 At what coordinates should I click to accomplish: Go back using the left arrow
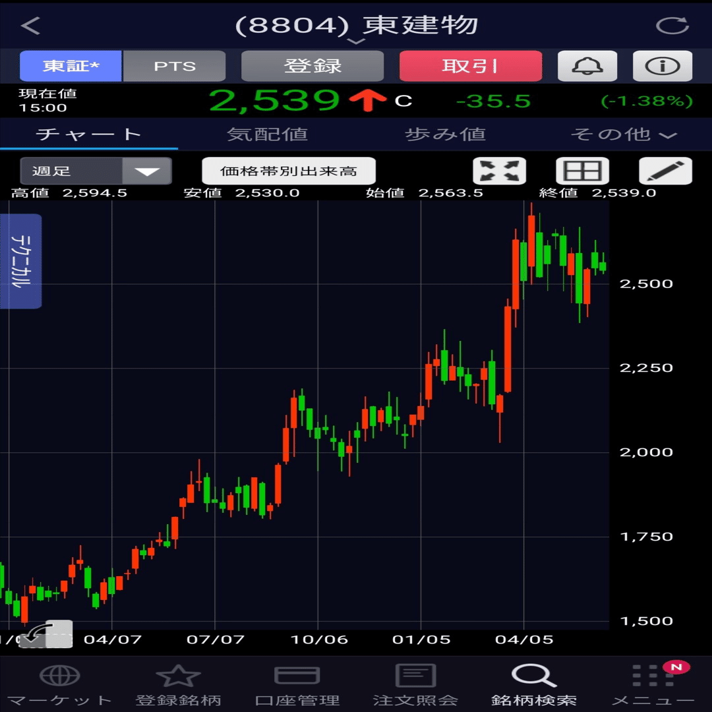click(31, 26)
